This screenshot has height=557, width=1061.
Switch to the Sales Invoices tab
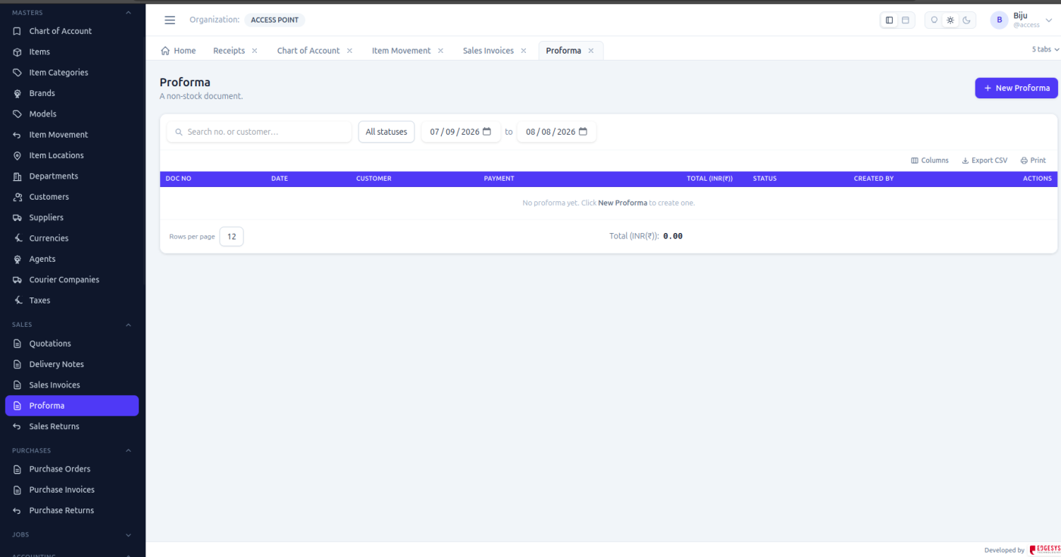[488, 51]
